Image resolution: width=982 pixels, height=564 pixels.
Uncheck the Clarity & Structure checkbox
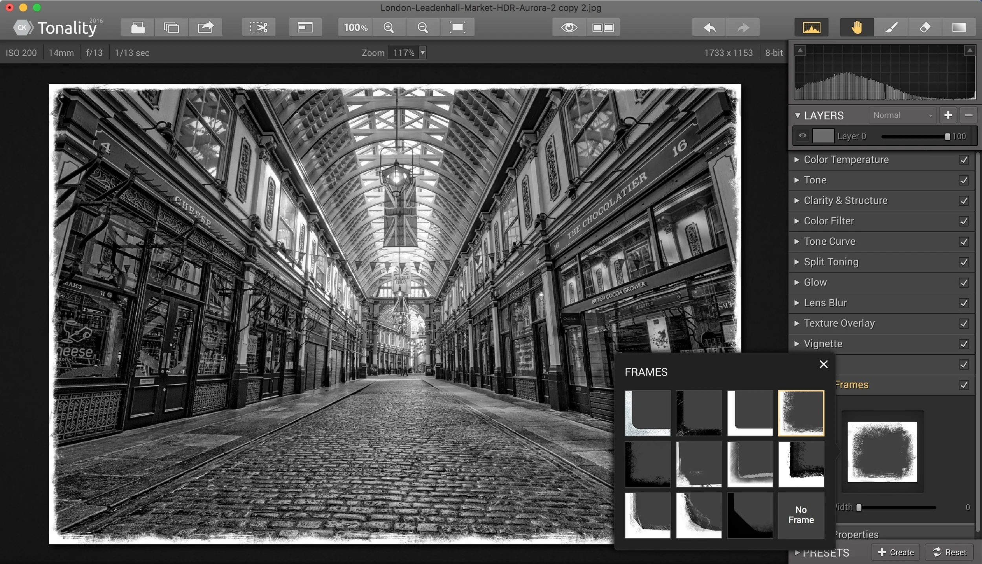(x=964, y=201)
